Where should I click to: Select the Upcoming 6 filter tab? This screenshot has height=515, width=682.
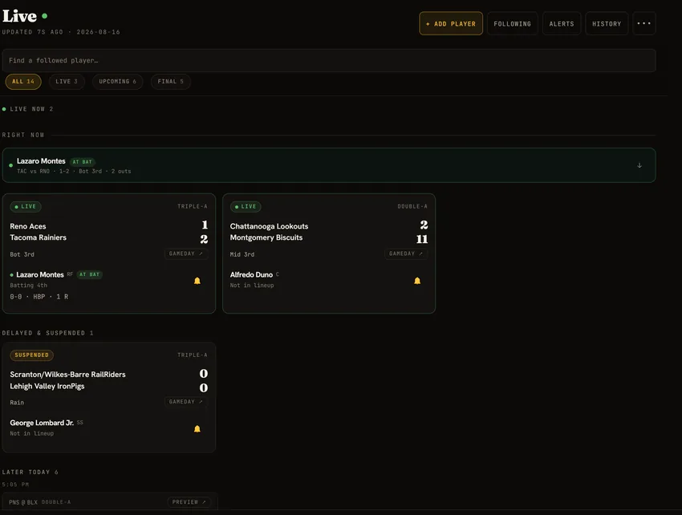(x=117, y=81)
